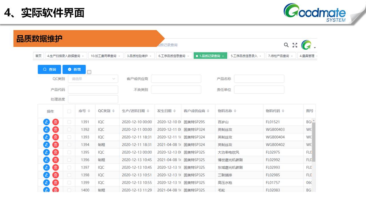Delete row 1398 using red trash icon
366x206 pixels.
click(55, 175)
